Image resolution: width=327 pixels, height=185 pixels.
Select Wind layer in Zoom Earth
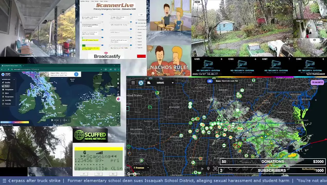coord(6,93)
